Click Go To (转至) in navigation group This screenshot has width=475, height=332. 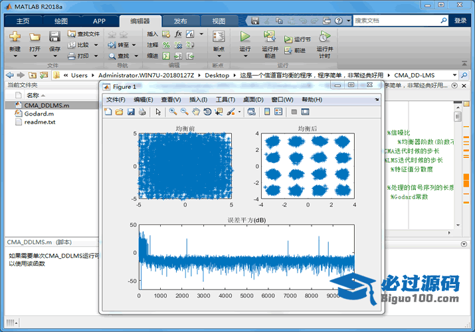118,44
